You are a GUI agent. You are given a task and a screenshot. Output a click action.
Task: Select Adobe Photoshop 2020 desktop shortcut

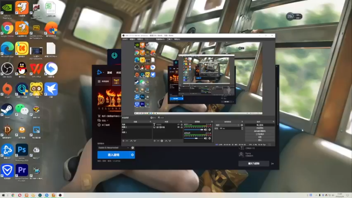22,152
